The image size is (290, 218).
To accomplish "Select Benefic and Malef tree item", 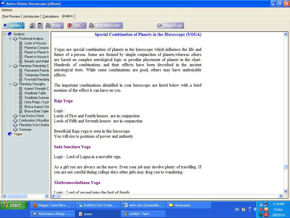I will (37, 61).
